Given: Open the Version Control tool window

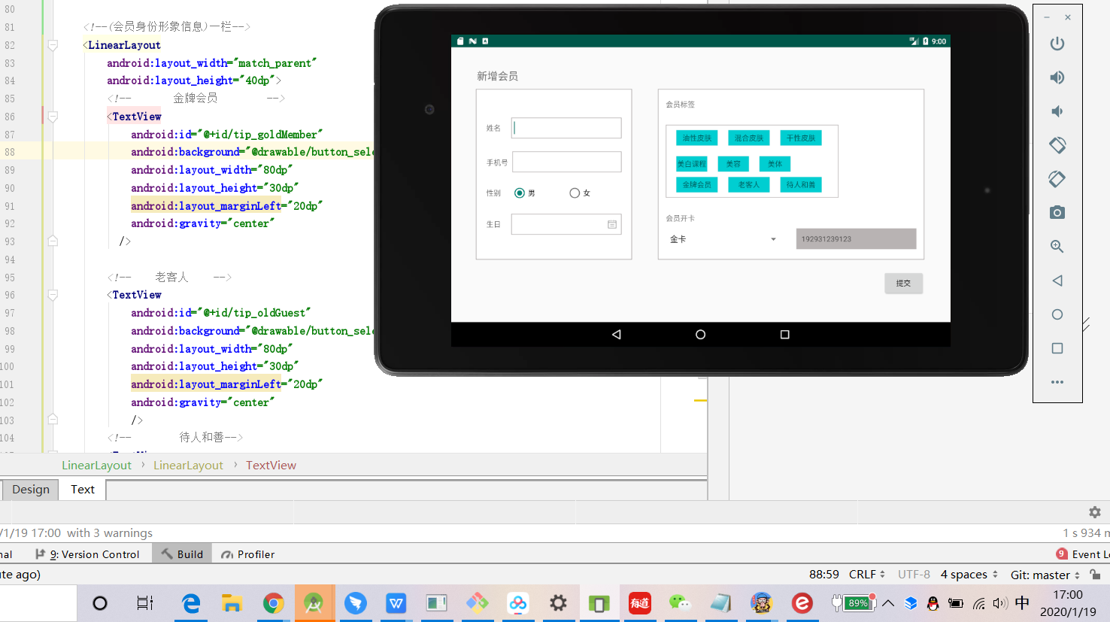Looking at the screenshot, I should 87,554.
